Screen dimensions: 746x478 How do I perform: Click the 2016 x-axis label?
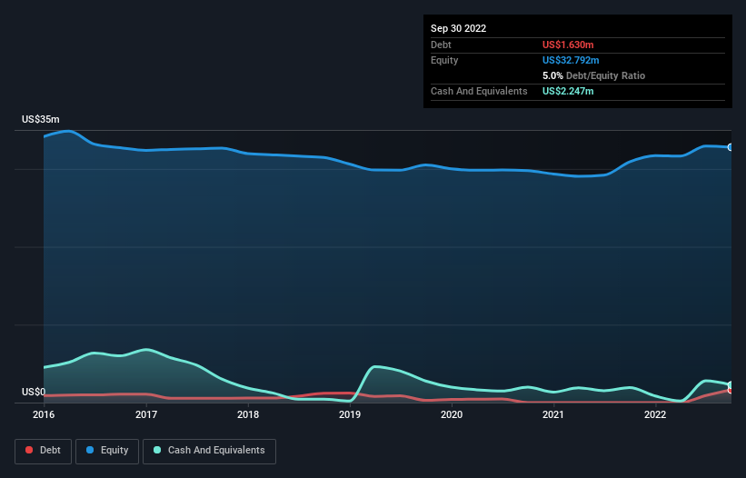[44, 414]
